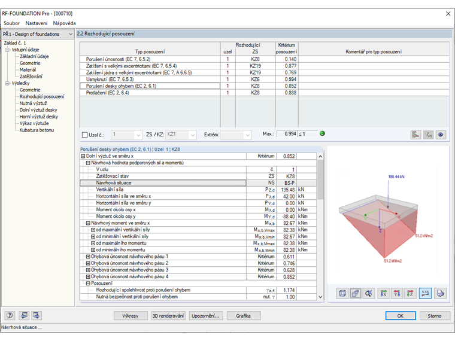455x341 pixels.
Task: Go to previous table with left arrow icon
Action: coord(23,315)
